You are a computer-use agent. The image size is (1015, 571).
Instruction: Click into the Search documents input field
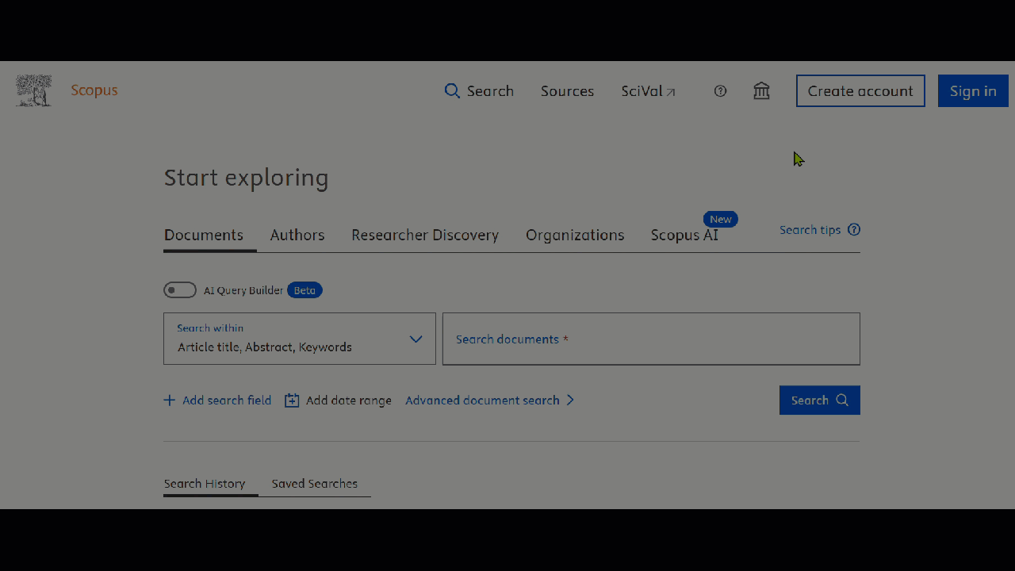pos(650,339)
